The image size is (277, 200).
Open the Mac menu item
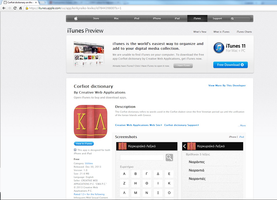point(117,18)
